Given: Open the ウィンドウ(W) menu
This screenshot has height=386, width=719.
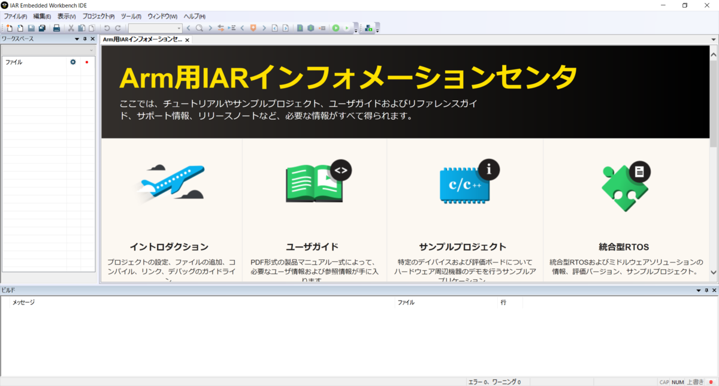Looking at the screenshot, I should point(162,16).
